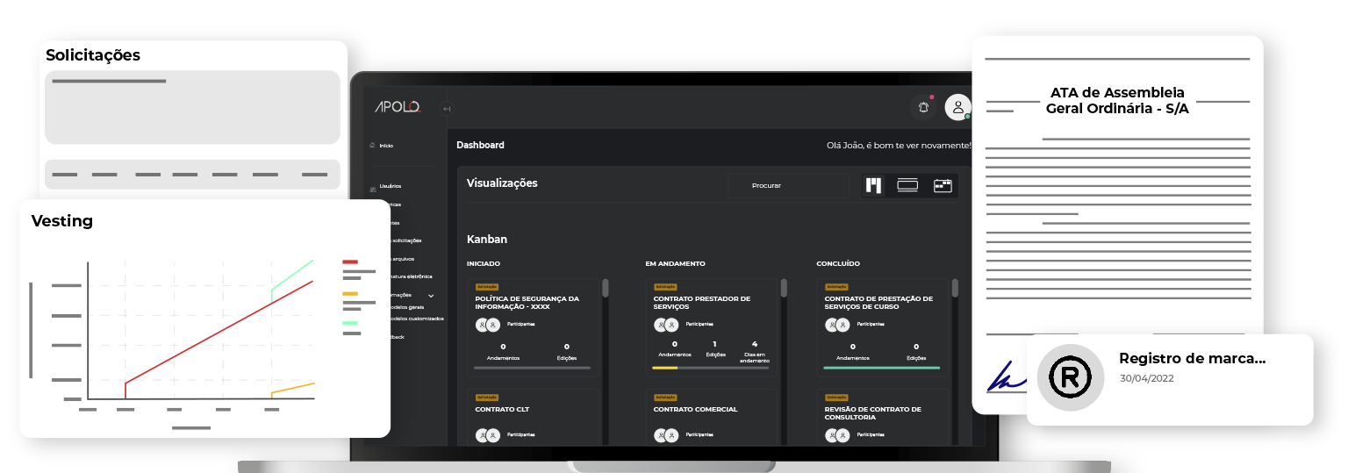The width and height of the screenshot is (1348, 473).
Task: Click the Iniciado column scrollbar
Action: click(x=606, y=288)
